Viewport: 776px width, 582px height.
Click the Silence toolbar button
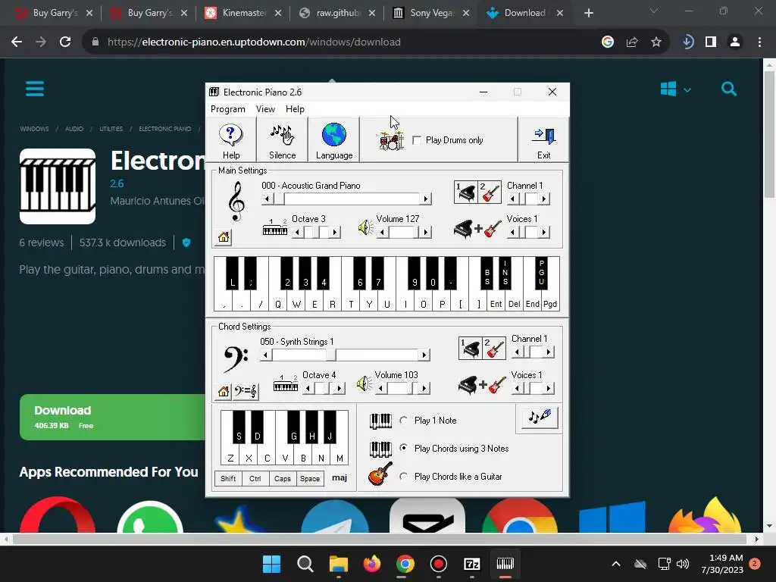click(x=282, y=140)
